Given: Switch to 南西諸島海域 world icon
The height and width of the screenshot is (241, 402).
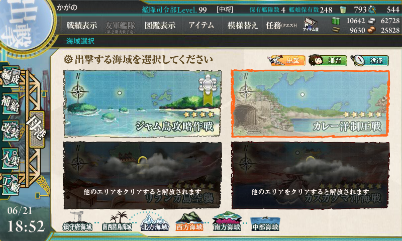Looking at the screenshot, I should tap(117, 222).
